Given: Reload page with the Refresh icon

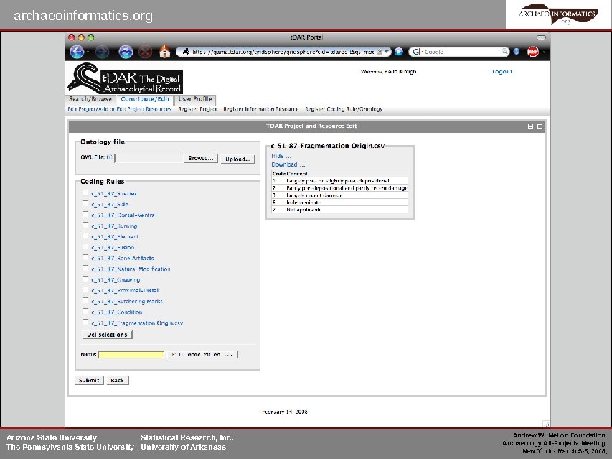Looking at the screenshot, I should tap(126, 52).
